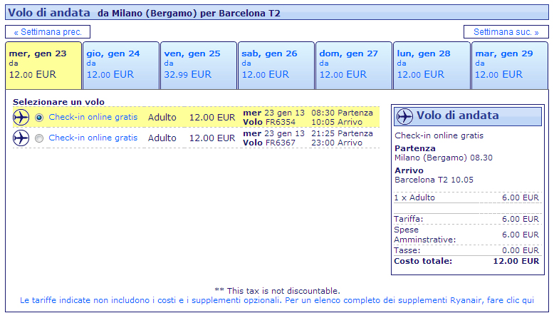The height and width of the screenshot is (318, 554).
Task: Switch to the dom, gen 27 tab
Action: pos(354,66)
